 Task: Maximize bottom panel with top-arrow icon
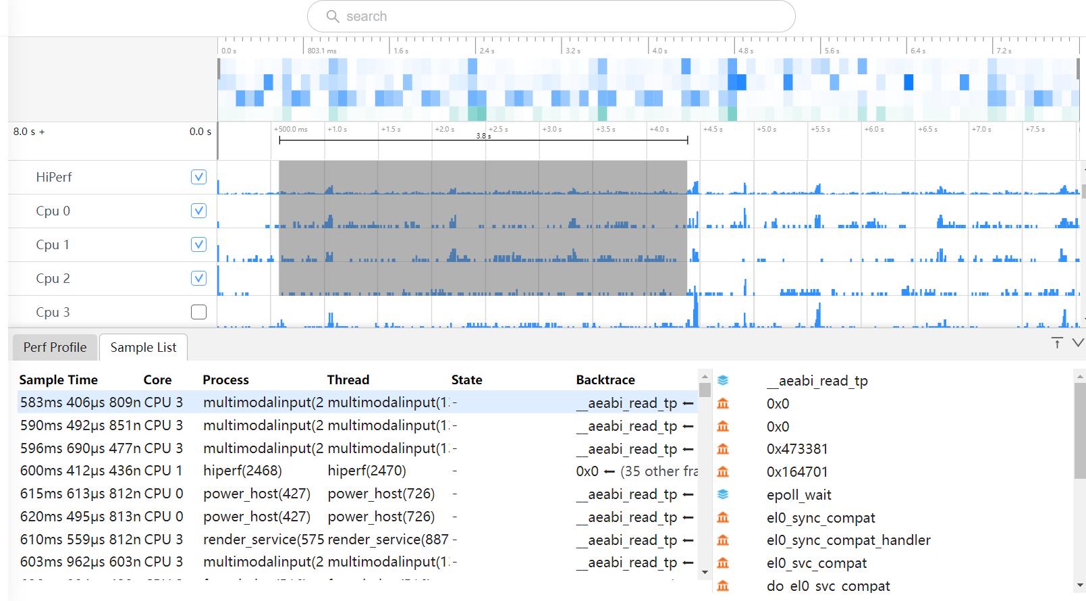(1057, 343)
